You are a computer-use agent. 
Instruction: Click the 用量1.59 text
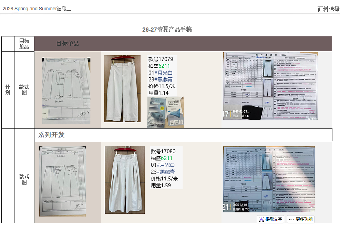pyautogui.click(x=161, y=185)
